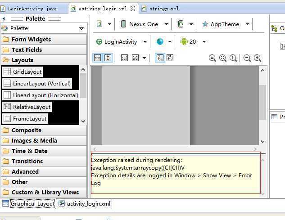Collapse the Layouts category

[44, 60]
